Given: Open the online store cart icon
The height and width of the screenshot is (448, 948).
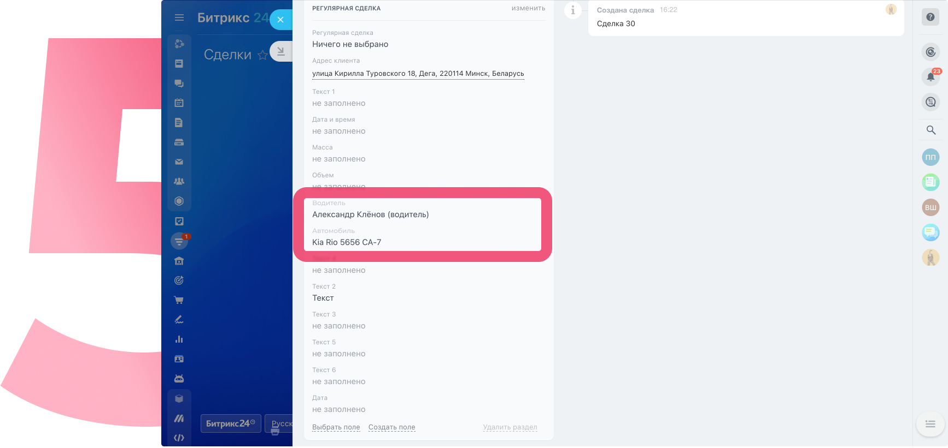Looking at the screenshot, I should click(x=179, y=300).
